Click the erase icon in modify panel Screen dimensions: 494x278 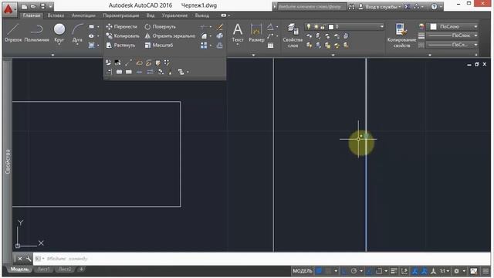[x=219, y=27]
